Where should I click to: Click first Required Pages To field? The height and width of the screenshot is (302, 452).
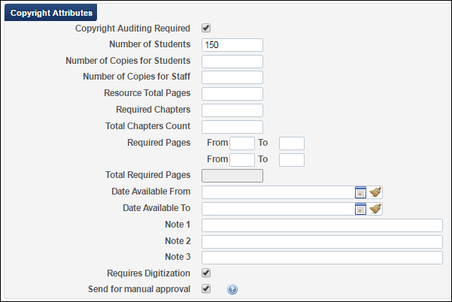pyautogui.click(x=292, y=143)
